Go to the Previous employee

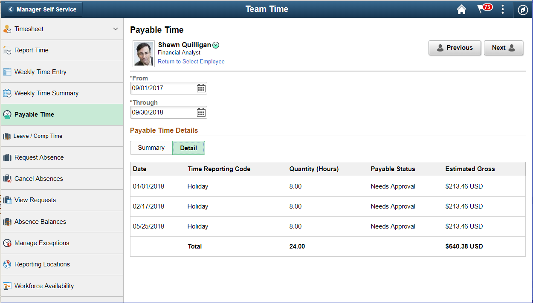(x=455, y=48)
